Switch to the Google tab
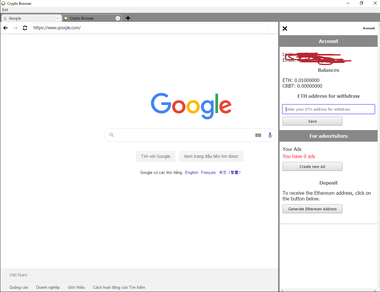Image resolution: width=380 pixels, height=292 pixels. pyautogui.click(x=31, y=18)
